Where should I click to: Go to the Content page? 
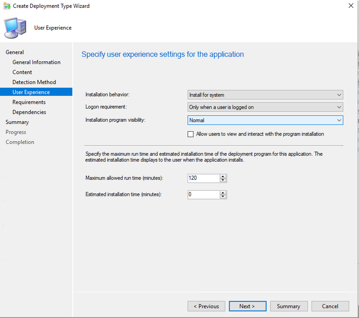coord(22,72)
